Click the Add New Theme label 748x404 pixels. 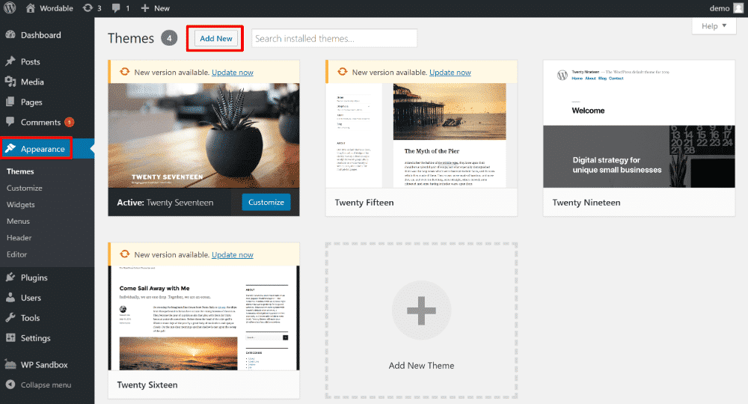[421, 365]
